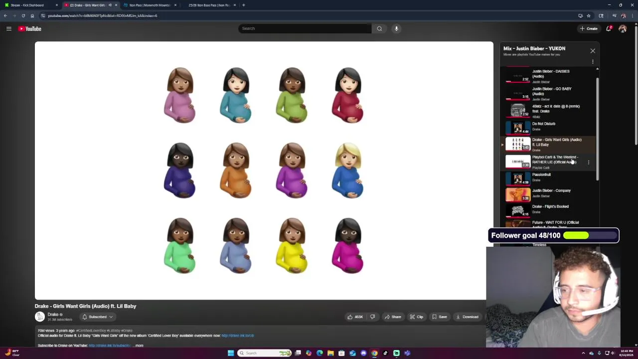
Task: Open Outlook from taskbar
Action: coord(352,353)
